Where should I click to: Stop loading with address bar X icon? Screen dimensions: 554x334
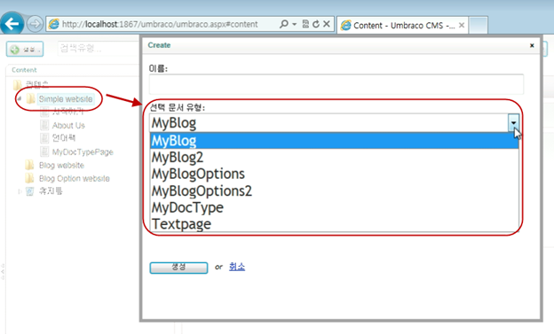pos(327,24)
